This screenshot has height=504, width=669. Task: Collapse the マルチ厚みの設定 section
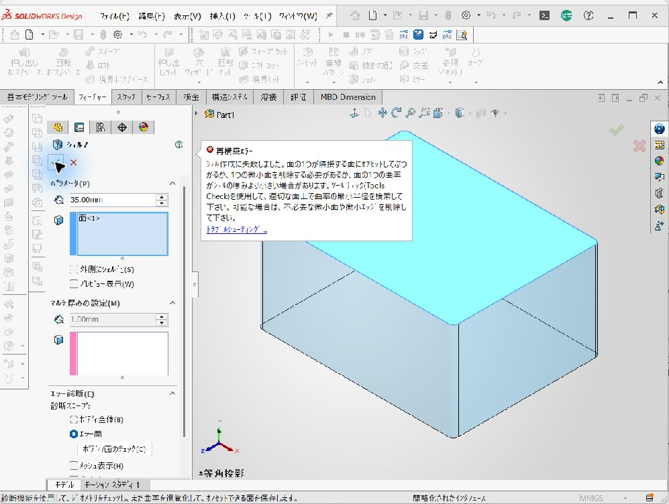click(x=172, y=303)
